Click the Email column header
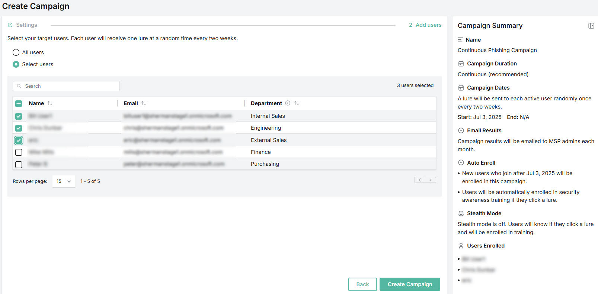The width and height of the screenshot is (598, 294). pyautogui.click(x=131, y=103)
